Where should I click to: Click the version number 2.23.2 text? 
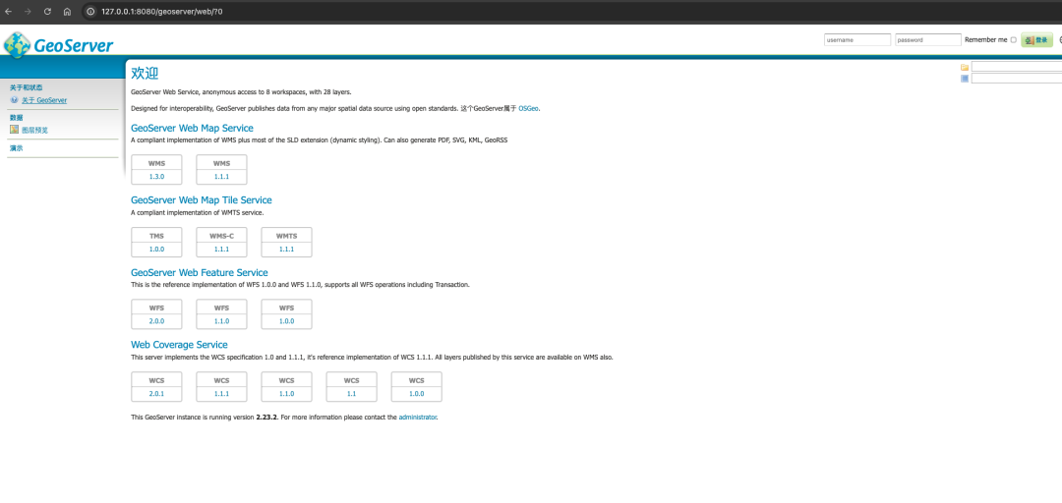(x=266, y=418)
